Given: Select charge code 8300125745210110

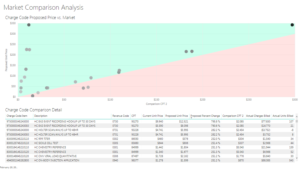Looking at the screenshot, I should (x=18, y=143).
